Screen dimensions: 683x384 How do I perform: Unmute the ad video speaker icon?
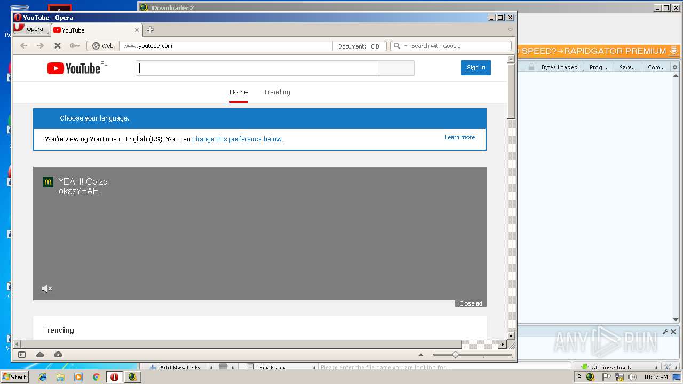click(x=47, y=289)
